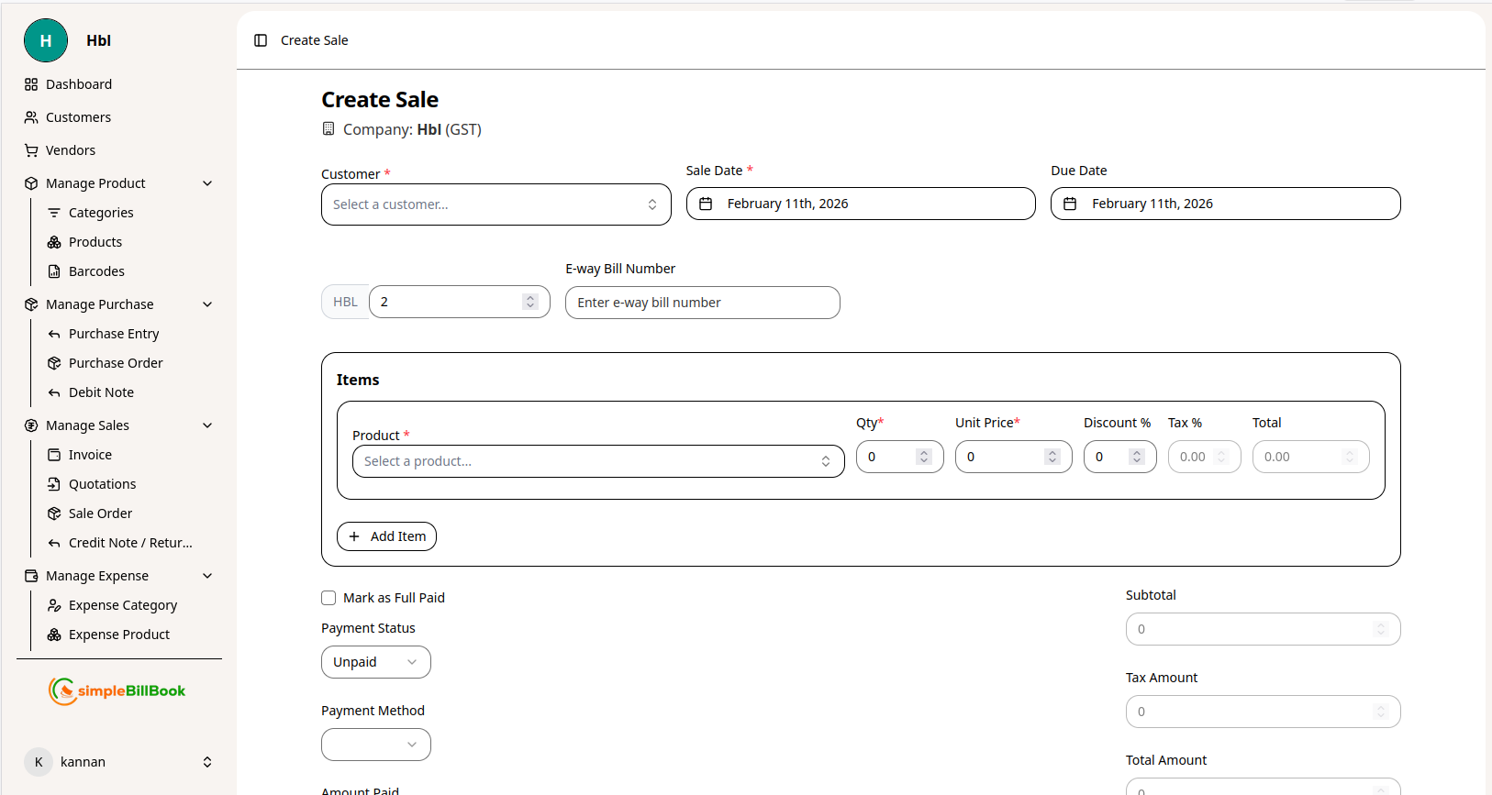The image size is (1492, 795).
Task: Open the Select a customer dropdown
Action: coord(495,204)
